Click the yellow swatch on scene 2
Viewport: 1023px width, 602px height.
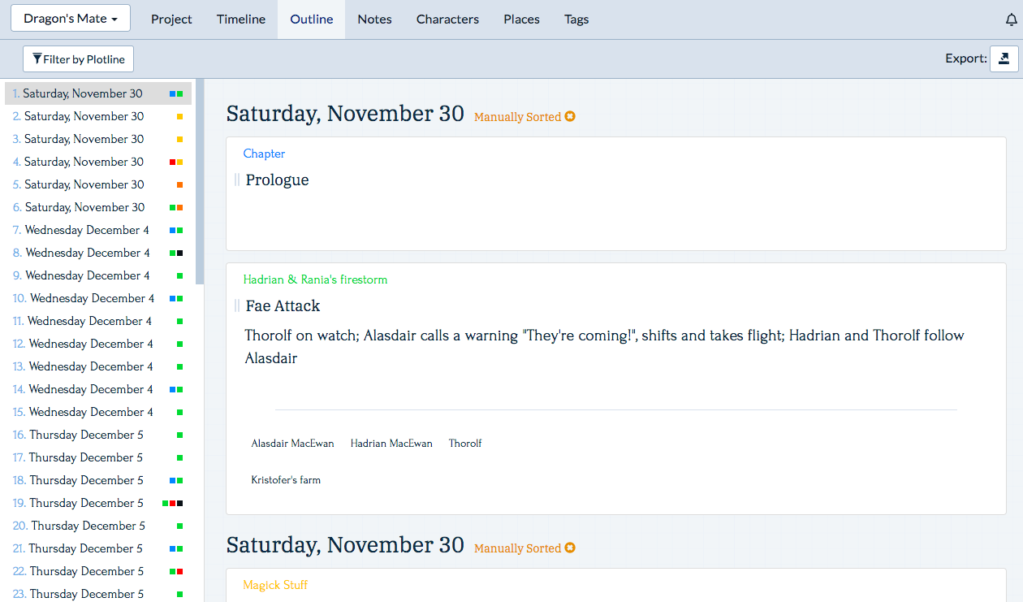tap(179, 117)
